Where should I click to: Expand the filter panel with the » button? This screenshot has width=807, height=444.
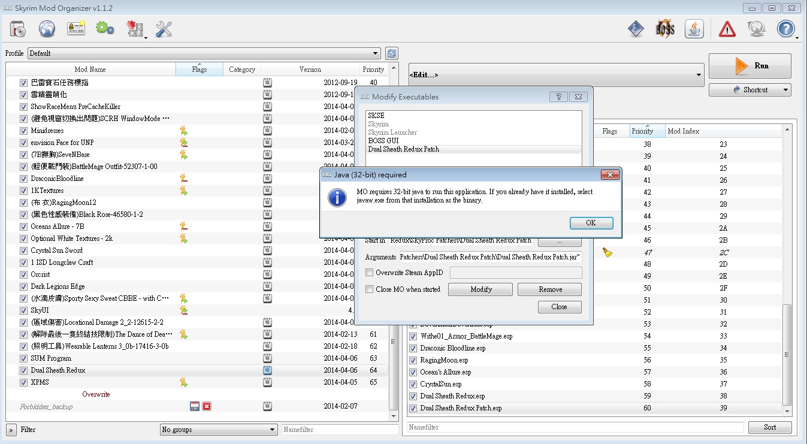(11, 430)
